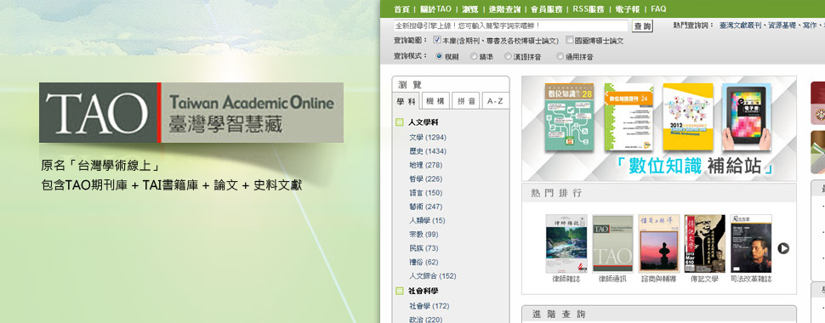This screenshot has width=825, height=323.
Task: Open the 民族 (73) category
Action: click(x=424, y=247)
